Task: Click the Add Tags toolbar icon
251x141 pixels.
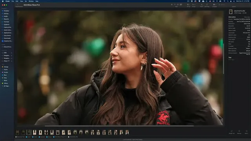Action: [x=207, y=5]
